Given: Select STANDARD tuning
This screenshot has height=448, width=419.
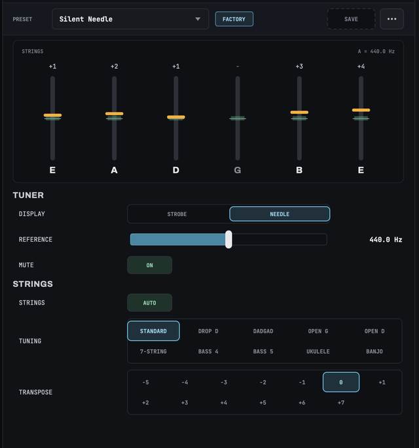Looking at the screenshot, I should pyautogui.click(x=153, y=331).
